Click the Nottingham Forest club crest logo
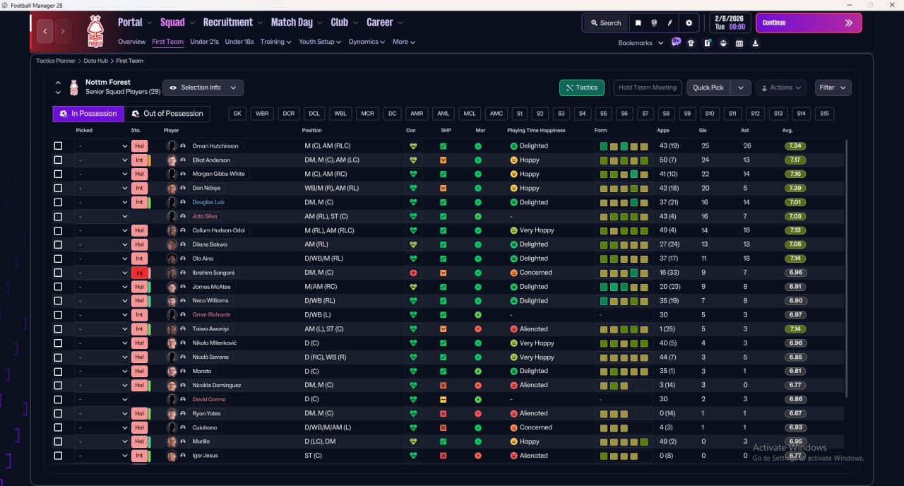Viewport: 904px width, 486px height. pyautogui.click(x=95, y=32)
